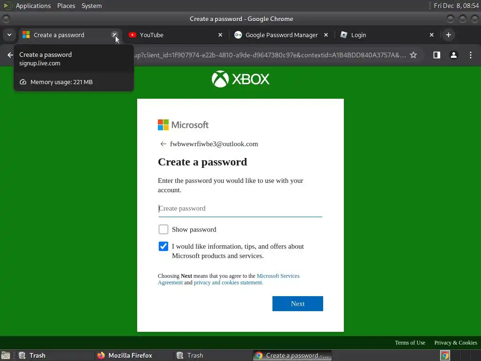Viewport: 481px width, 361px height.
Task: Switch to Chrome Create a password taskbar item
Action: click(292, 355)
